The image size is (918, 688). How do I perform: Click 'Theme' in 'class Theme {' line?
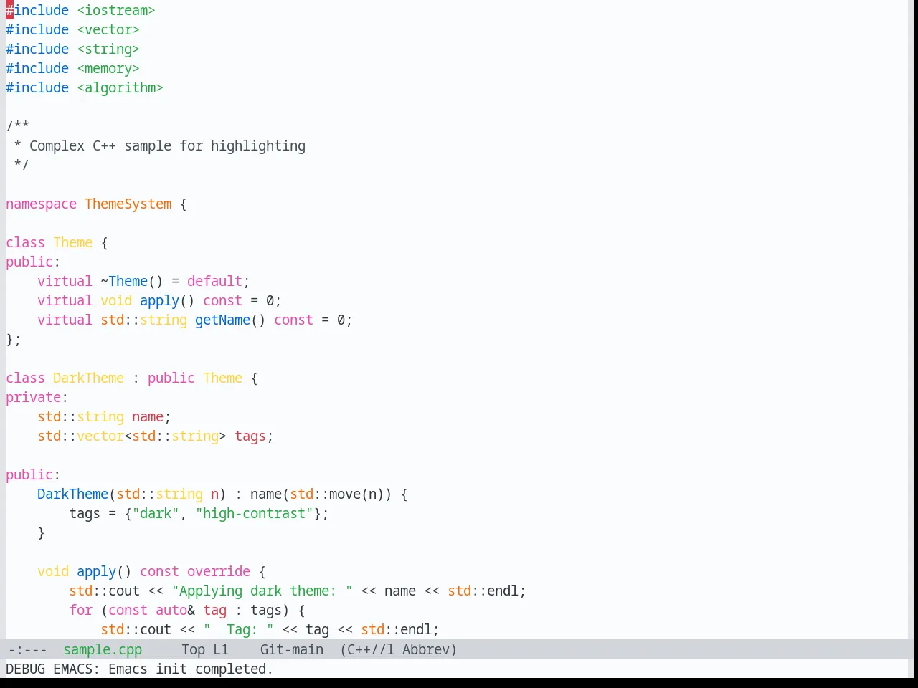click(x=72, y=242)
